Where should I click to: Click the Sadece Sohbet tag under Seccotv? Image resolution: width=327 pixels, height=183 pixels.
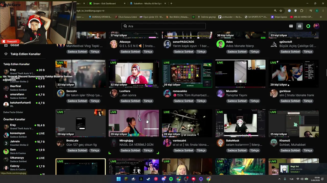77,101
